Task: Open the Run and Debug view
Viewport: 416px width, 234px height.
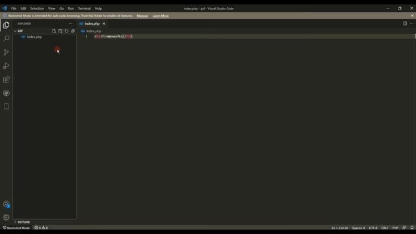Action: pos(6,66)
